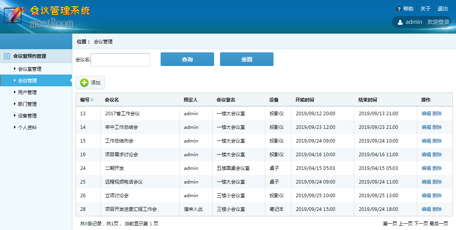The width and height of the screenshot is (456, 230).
Task: Edit 工作总结例会 entry
Action: click(x=426, y=141)
